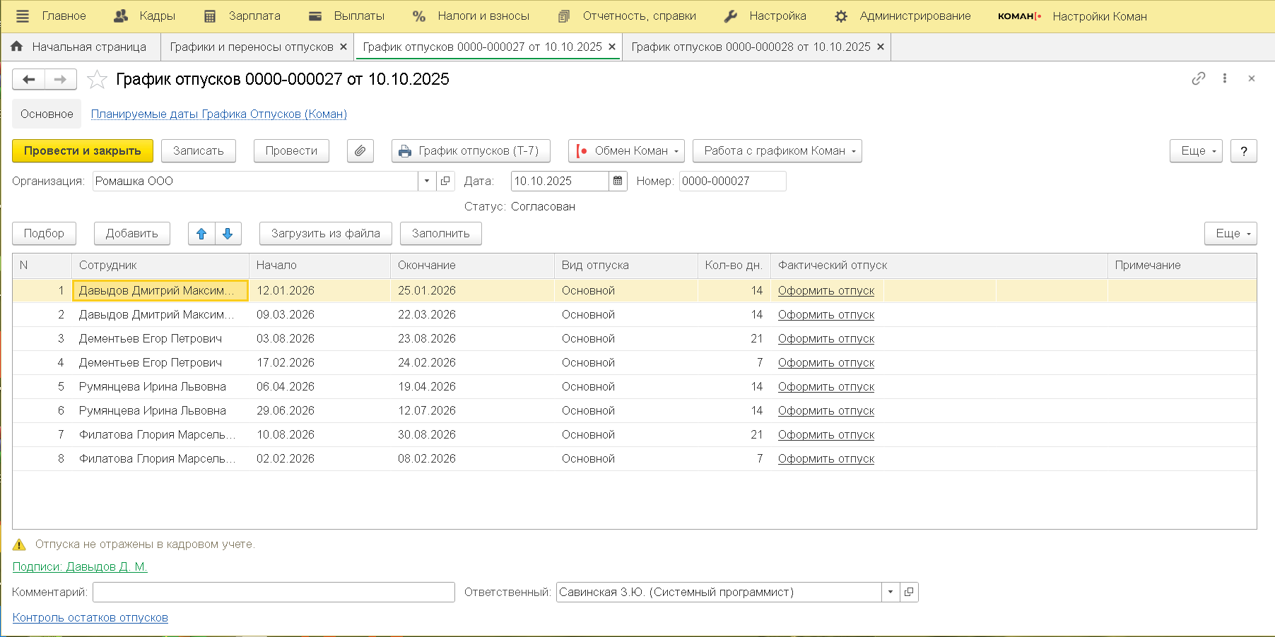Screen dimensions: 1275x637
Task: Open organization record with open-form icon
Action: [x=445, y=181]
